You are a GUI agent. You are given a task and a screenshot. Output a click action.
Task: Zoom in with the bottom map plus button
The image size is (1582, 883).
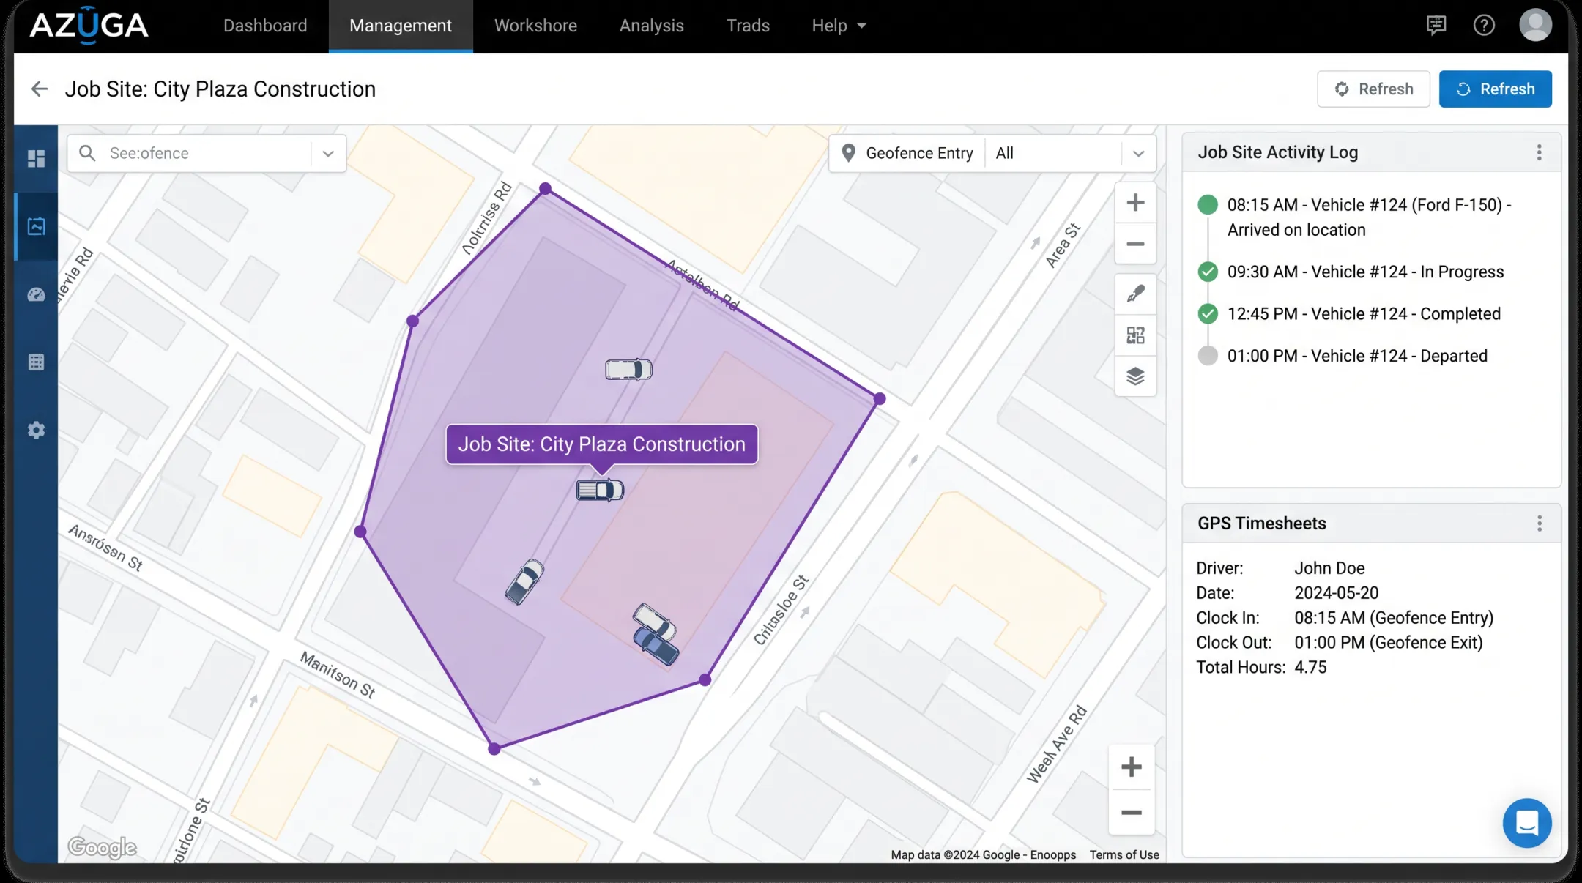tap(1132, 767)
